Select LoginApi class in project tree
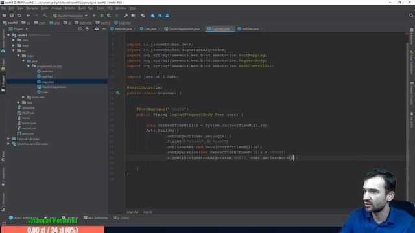Image resolution: width=415 pixels, height=233 pixels. pyautogui.click(x=47, y=82)
